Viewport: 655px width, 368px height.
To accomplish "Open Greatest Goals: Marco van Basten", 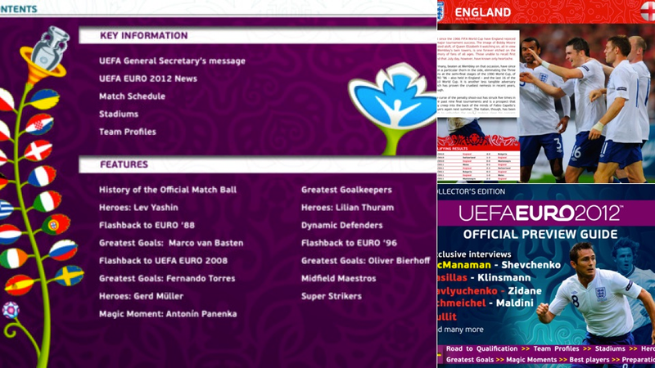I will coord(171,243).
